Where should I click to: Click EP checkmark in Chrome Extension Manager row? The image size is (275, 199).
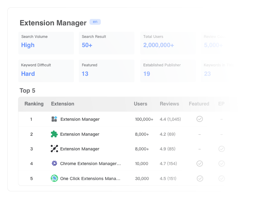click(222, 164)
